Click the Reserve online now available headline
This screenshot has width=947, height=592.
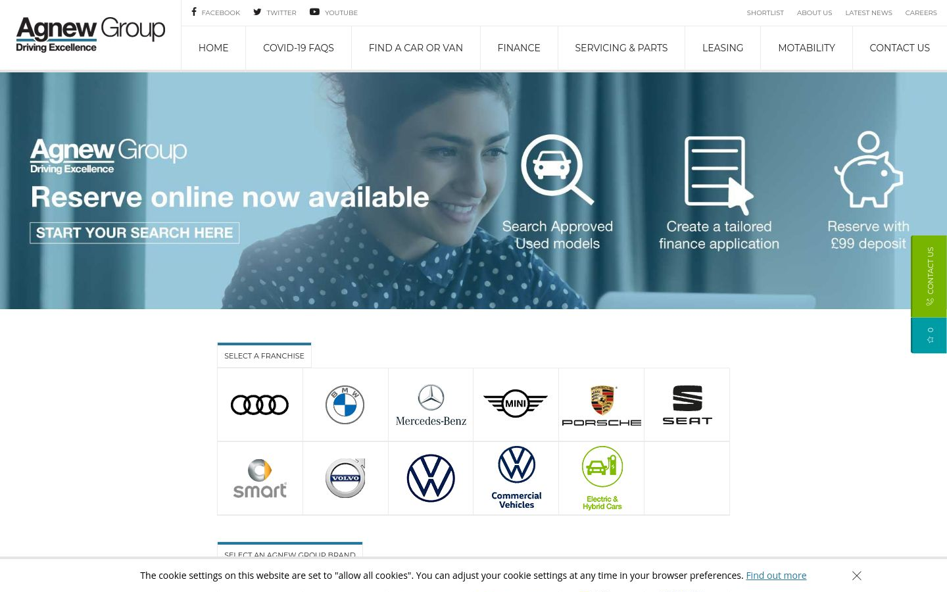(x=230, y=197)
